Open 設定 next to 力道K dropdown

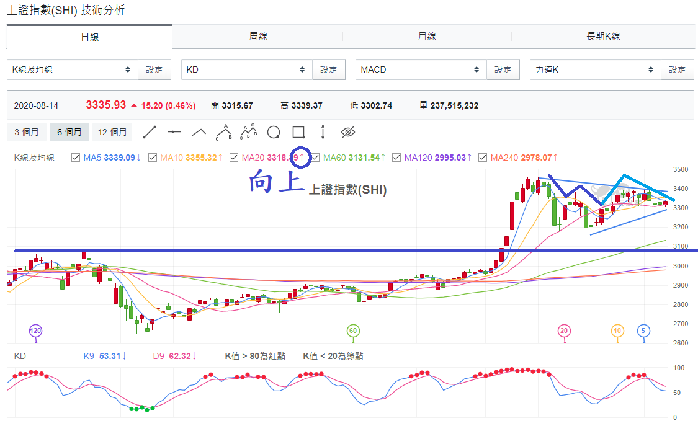pyautogui.click(x=678, y=70)
